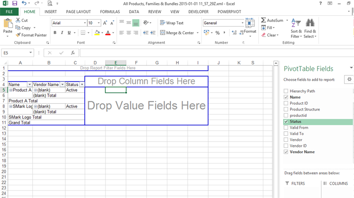Switch to the FORMULAS tab
354x198 pixels.
click(110, 12)
